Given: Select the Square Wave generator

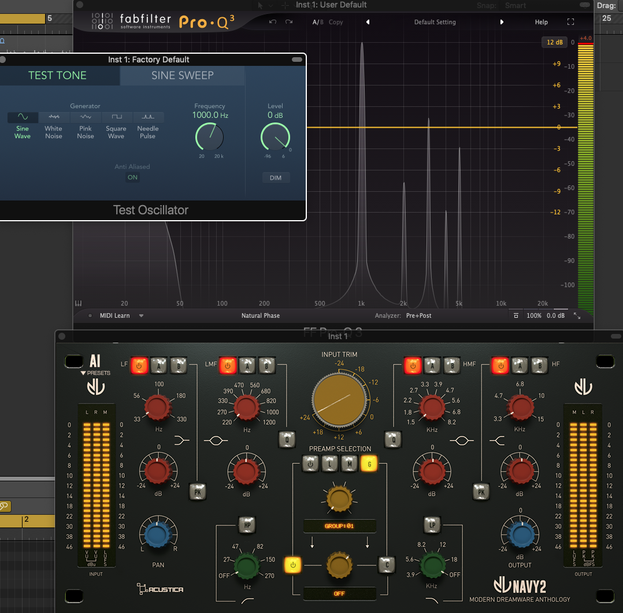Looking at the screenshot, I should coord(116,125).
